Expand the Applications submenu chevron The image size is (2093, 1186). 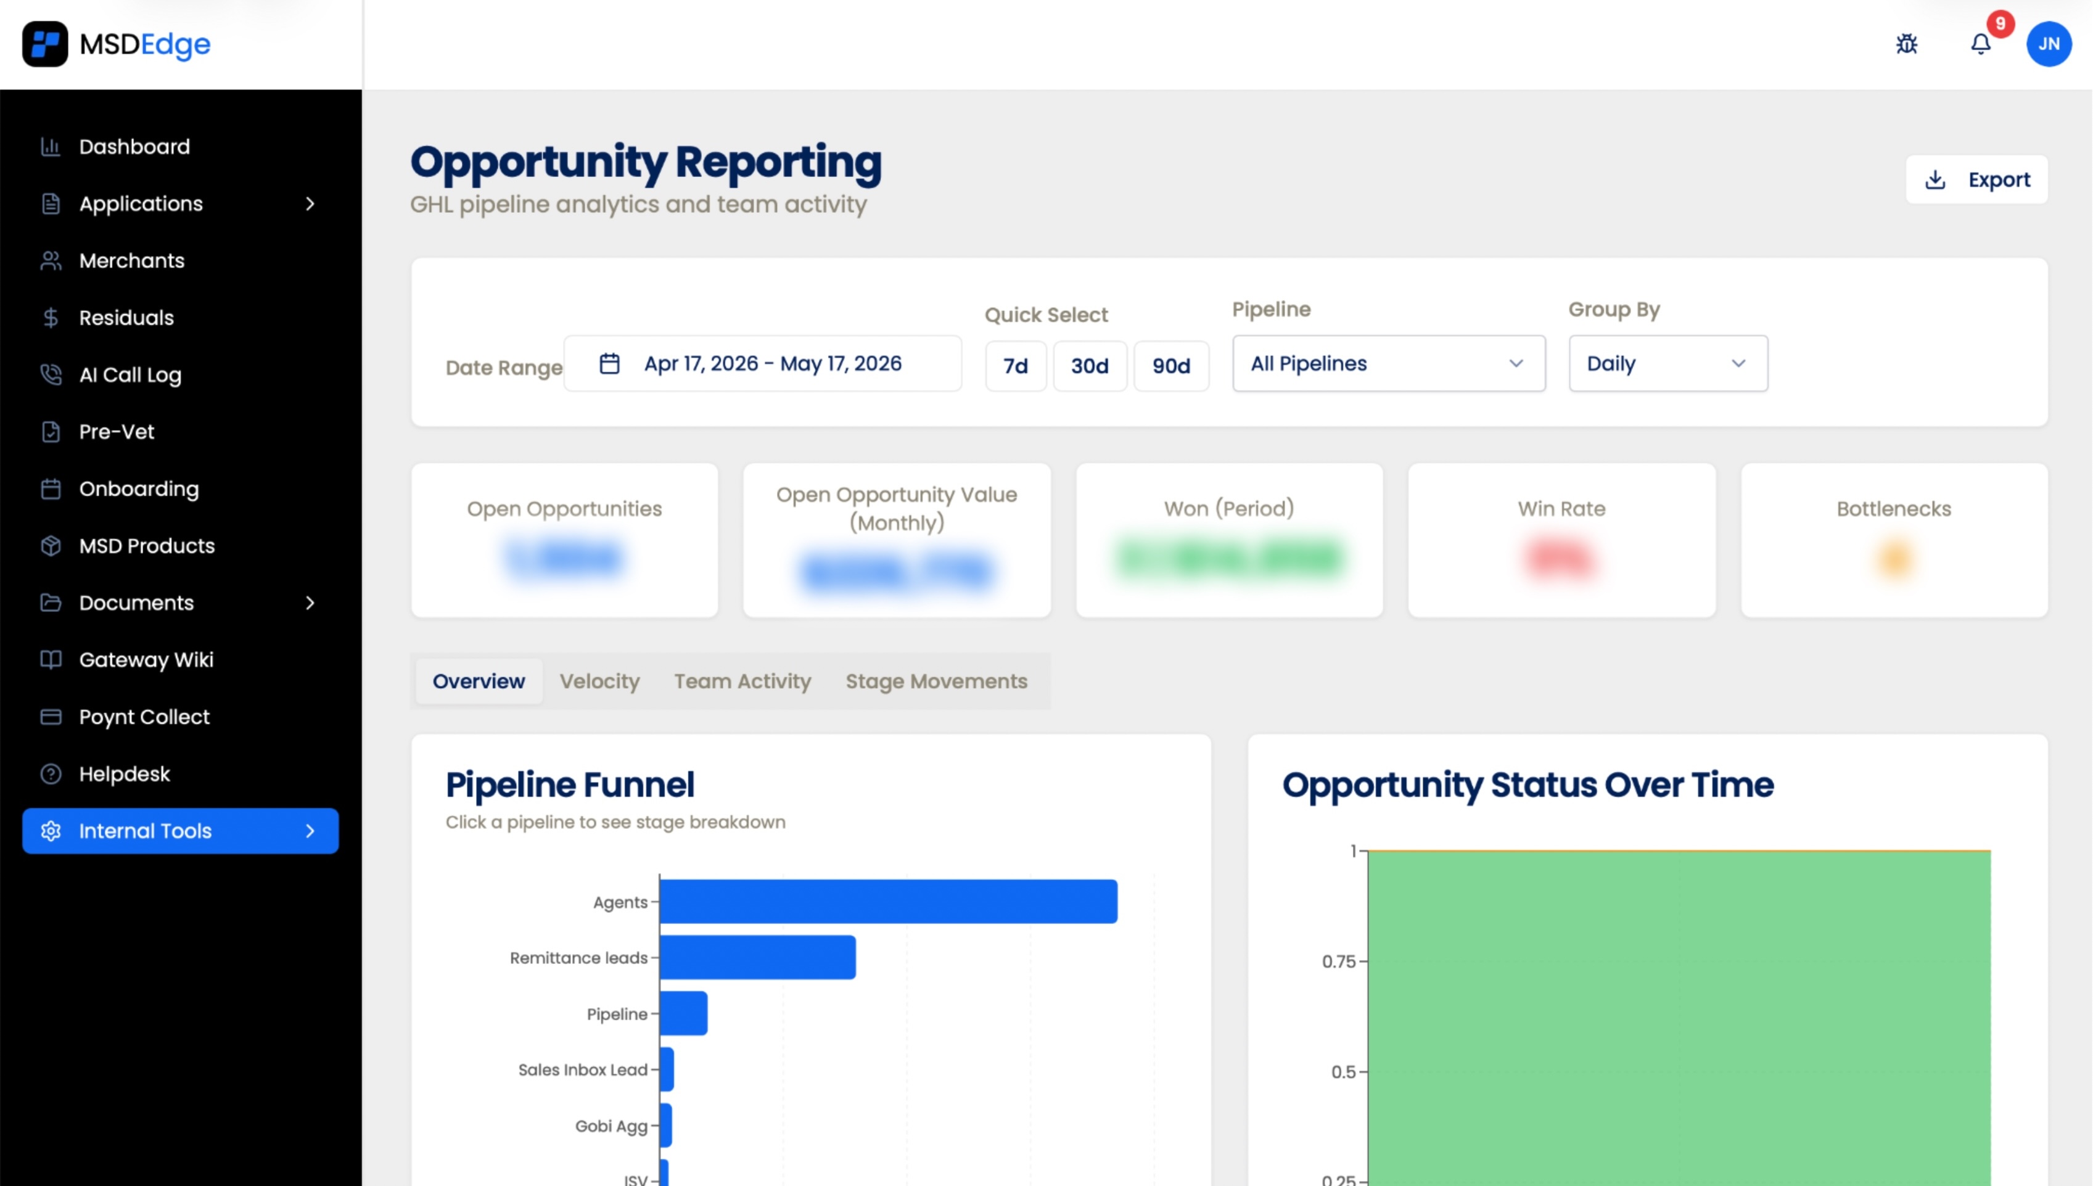(x=310, y=204)
